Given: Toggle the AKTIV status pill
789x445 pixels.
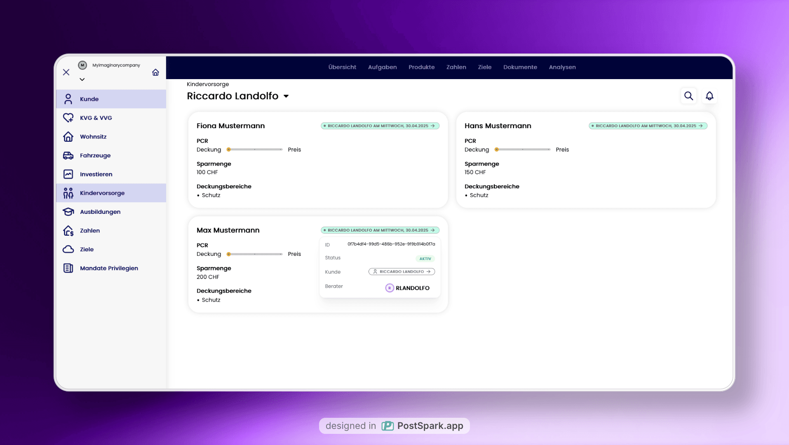Looking at the screenshot, I should pos(425,258).
